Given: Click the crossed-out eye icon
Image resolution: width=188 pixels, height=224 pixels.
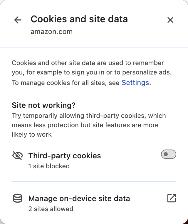Looking at the screenshot, I should pyautogui.click(x=18, y=156).
